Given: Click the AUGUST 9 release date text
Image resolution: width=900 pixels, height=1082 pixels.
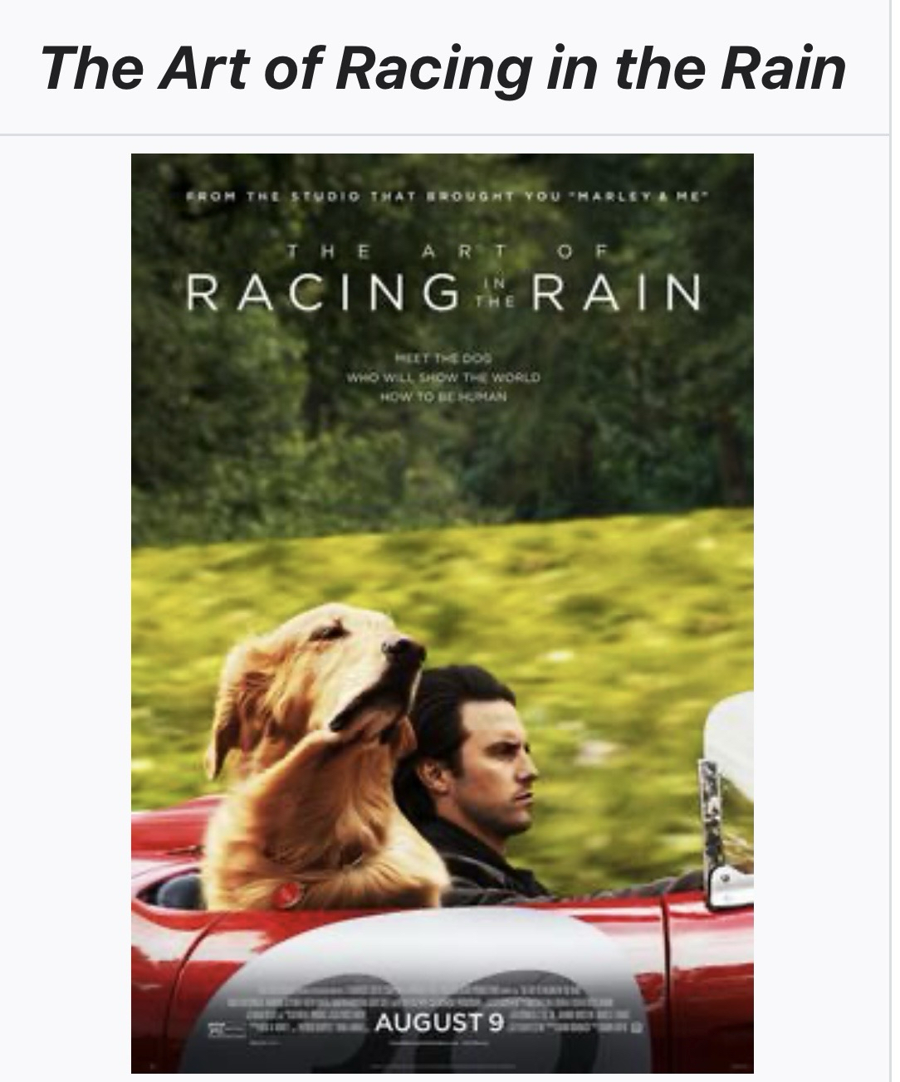Looking at the screenshot, I should 439,1021.
